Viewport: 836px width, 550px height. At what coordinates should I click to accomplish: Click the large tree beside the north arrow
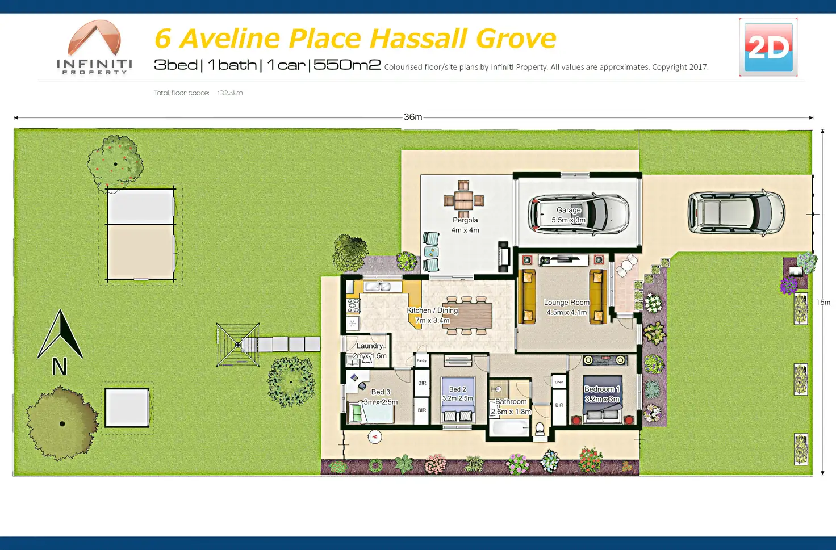click(x=62, y=423)
